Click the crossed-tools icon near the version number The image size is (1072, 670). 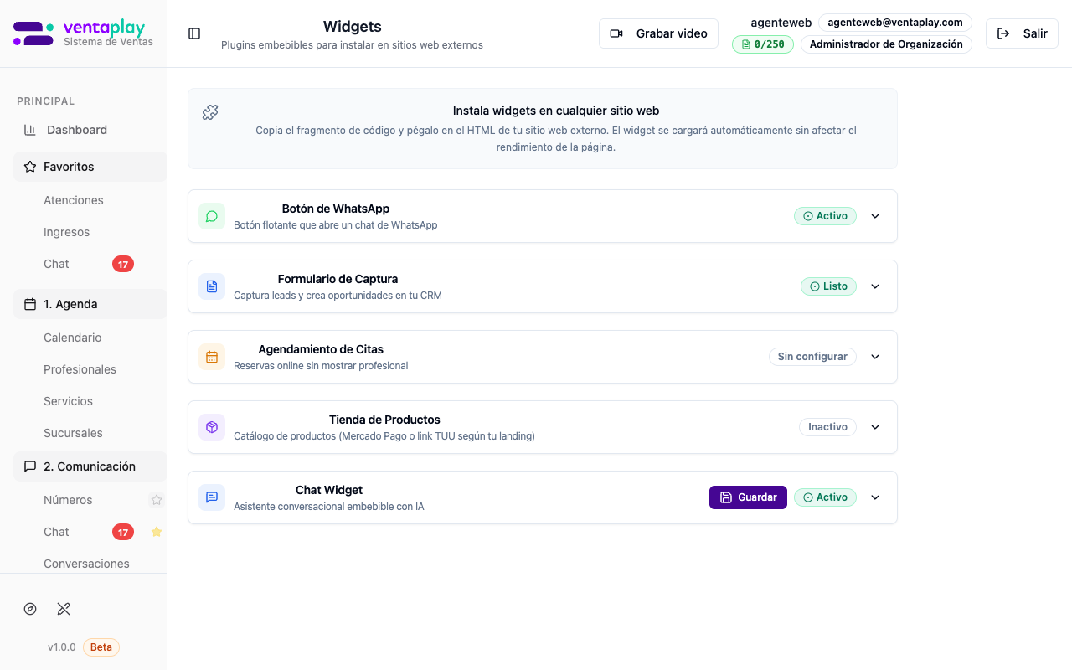point(64,609)
